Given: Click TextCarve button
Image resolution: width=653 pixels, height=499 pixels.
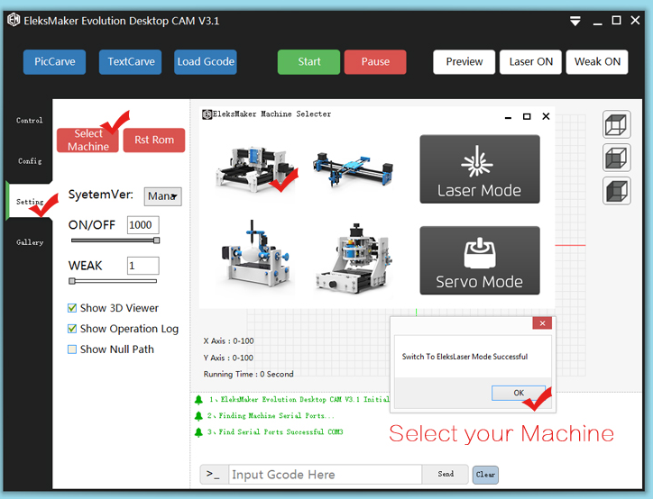Looking at the screenshot, I should [x=131, y=62].
